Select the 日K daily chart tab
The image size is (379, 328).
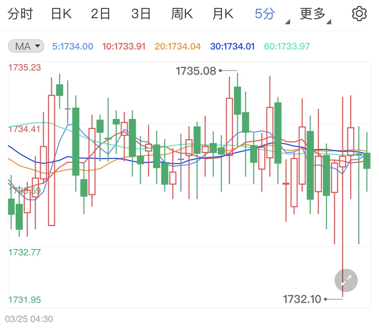pyautogui.click(x=61, y=14)
